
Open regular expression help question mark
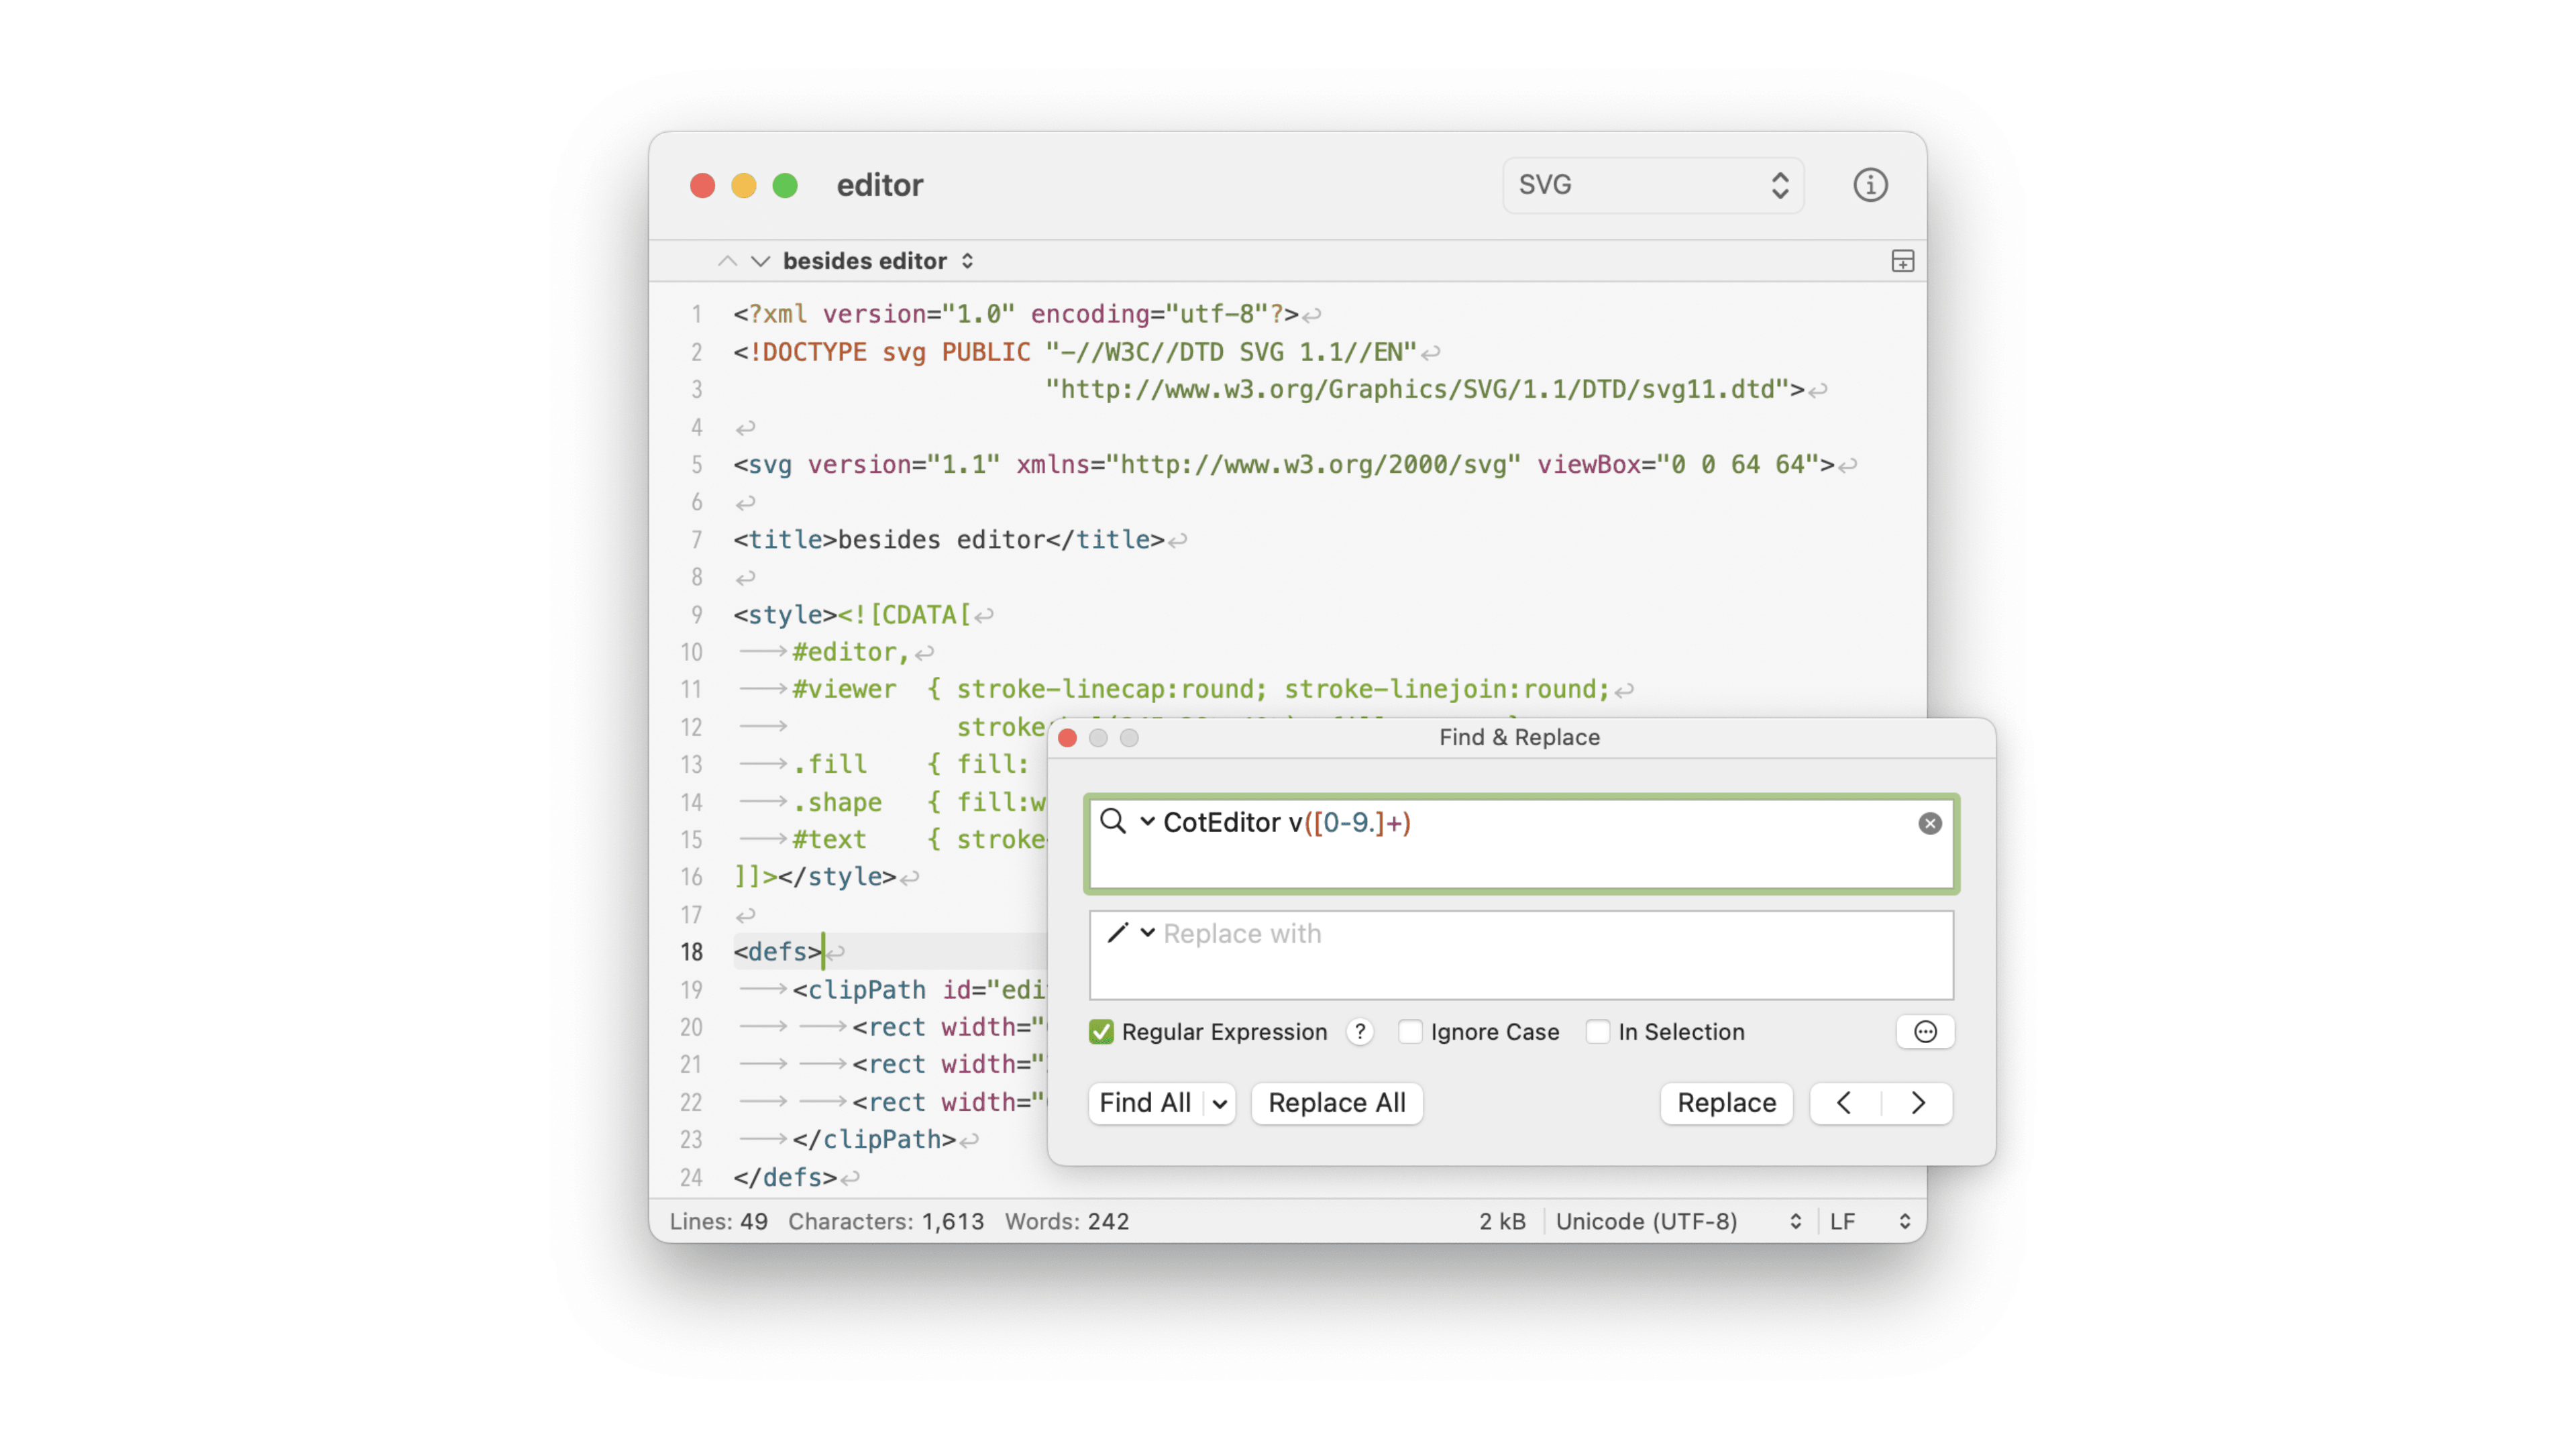1359,1031
